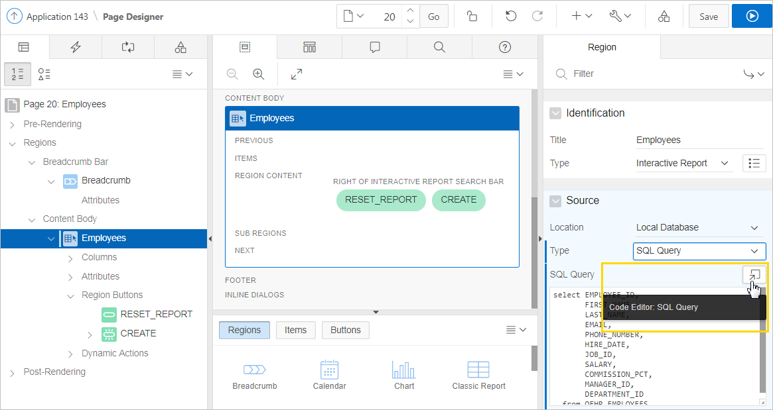The image size is (773, 410).
Task: Click the Run Page play button
Action: point(752,17)
